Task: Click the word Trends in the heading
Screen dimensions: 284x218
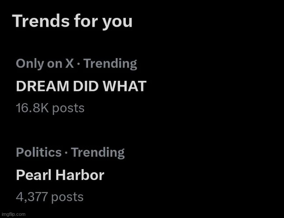Action: point(41,21)
